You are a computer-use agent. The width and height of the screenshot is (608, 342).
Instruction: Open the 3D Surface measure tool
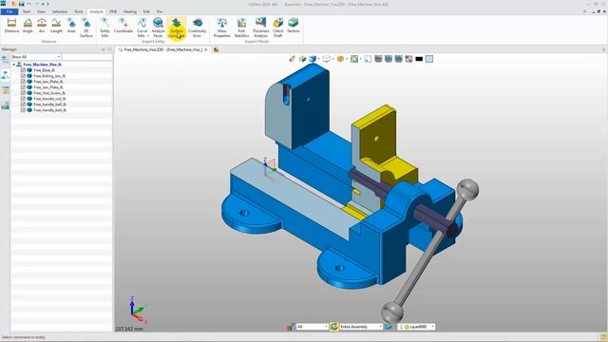pos(86,28)
